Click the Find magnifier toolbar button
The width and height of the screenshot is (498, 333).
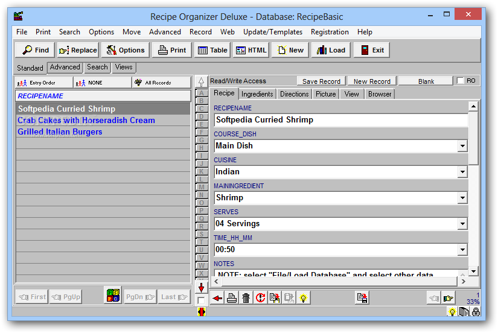point(35,50)
